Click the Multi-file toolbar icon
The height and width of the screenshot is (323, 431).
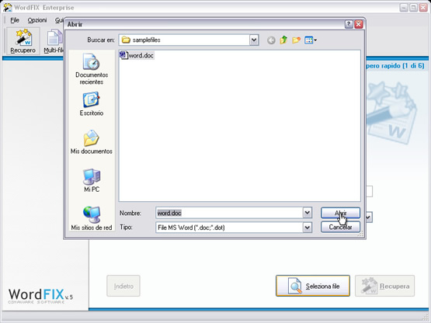(54, 41)
